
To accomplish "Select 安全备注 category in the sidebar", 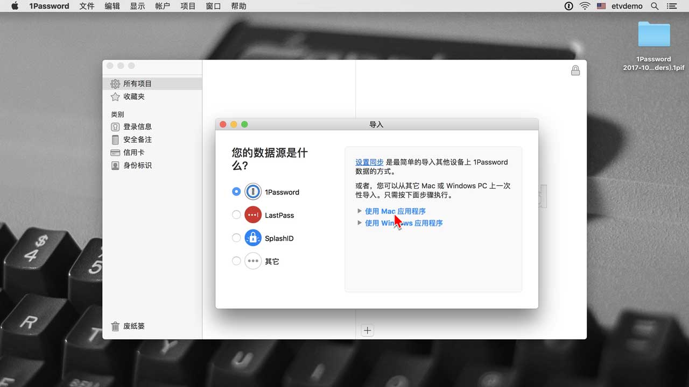I will [137, 140].
